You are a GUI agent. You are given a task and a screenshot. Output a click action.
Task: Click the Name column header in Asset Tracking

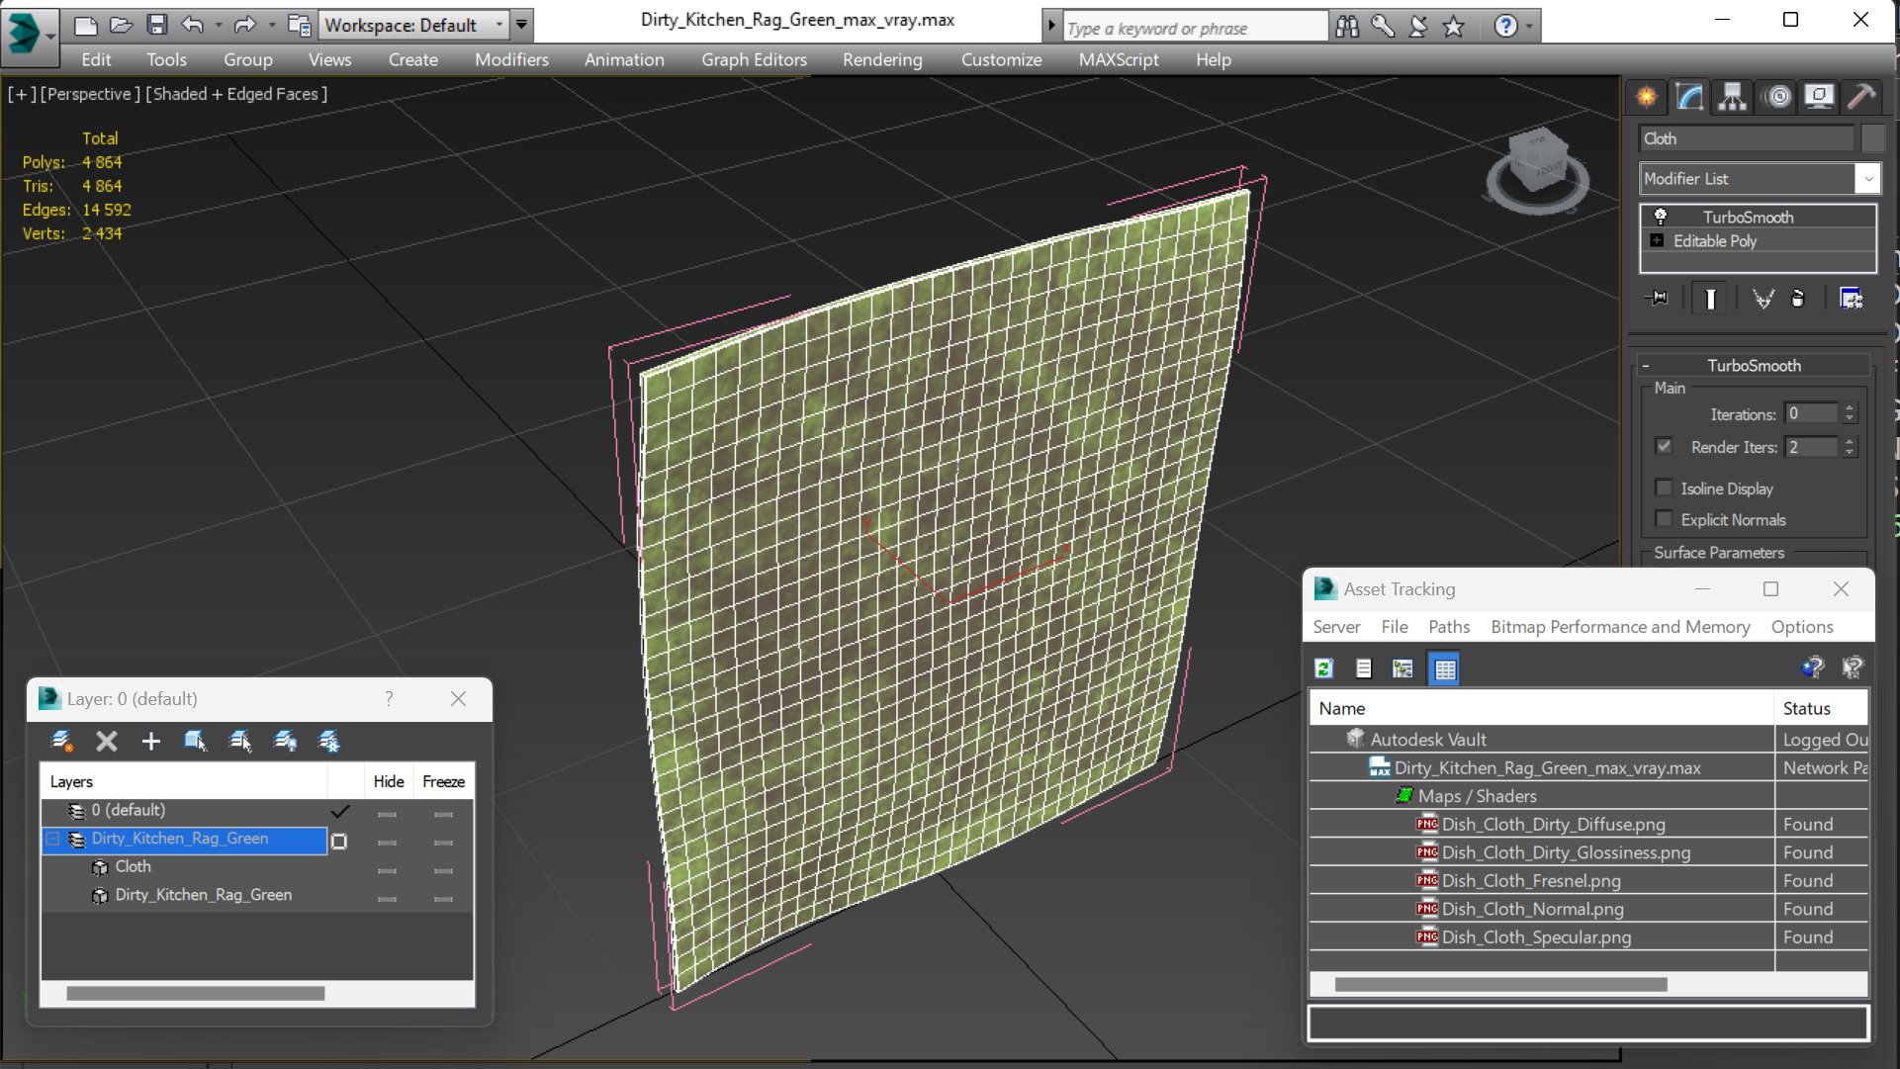pyautogui.click(x=1541, y=708)
